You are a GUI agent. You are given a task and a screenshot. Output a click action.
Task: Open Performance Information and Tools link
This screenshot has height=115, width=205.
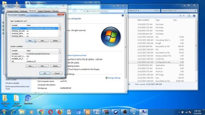pos(17,88)
